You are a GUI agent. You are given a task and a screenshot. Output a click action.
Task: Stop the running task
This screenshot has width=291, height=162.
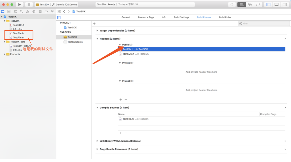pyautogui.click(x=29, y=5)
